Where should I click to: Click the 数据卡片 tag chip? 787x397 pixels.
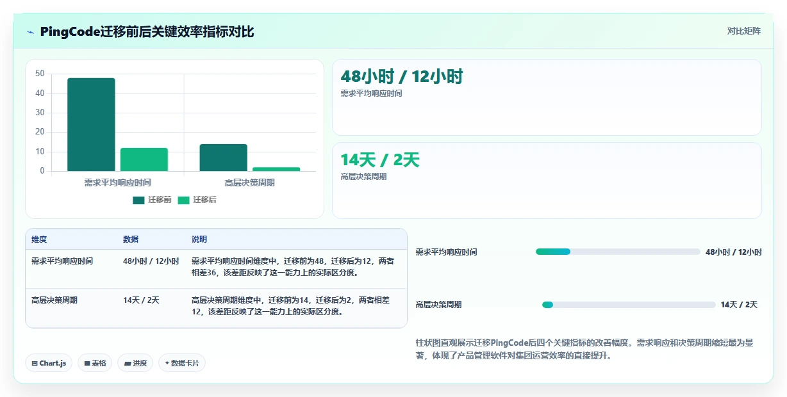(x=182, y=363)
